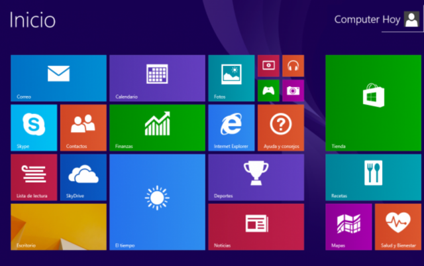This screenshot has width=424, height=266.
Task: Open the Lista de lectura tile
Action: click(x=34, y=177)
